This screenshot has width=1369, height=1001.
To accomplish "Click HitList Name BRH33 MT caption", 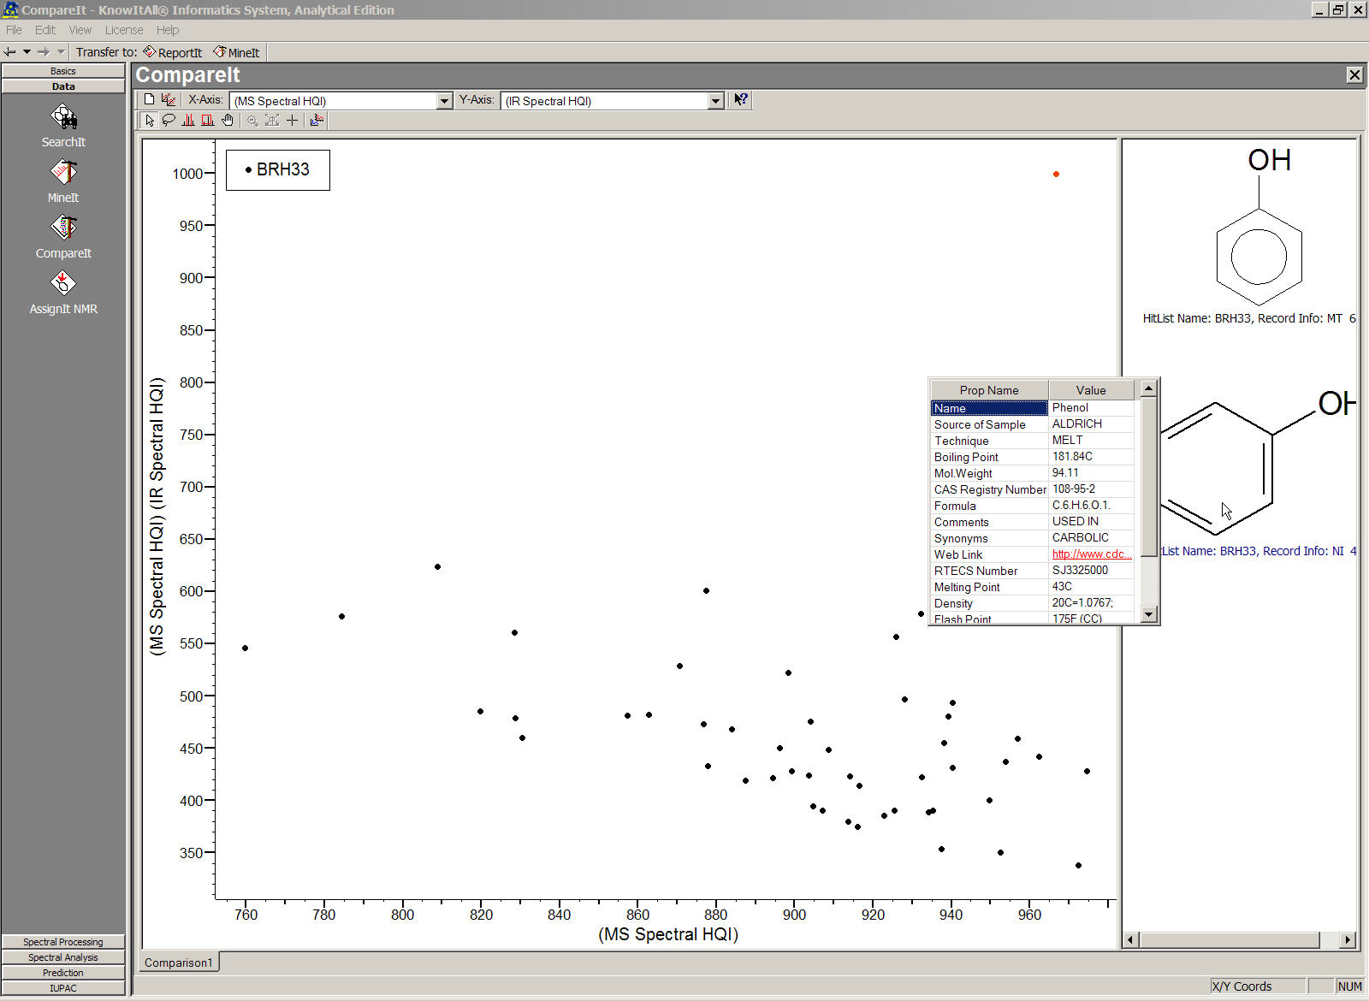I will coord(1249,318).
